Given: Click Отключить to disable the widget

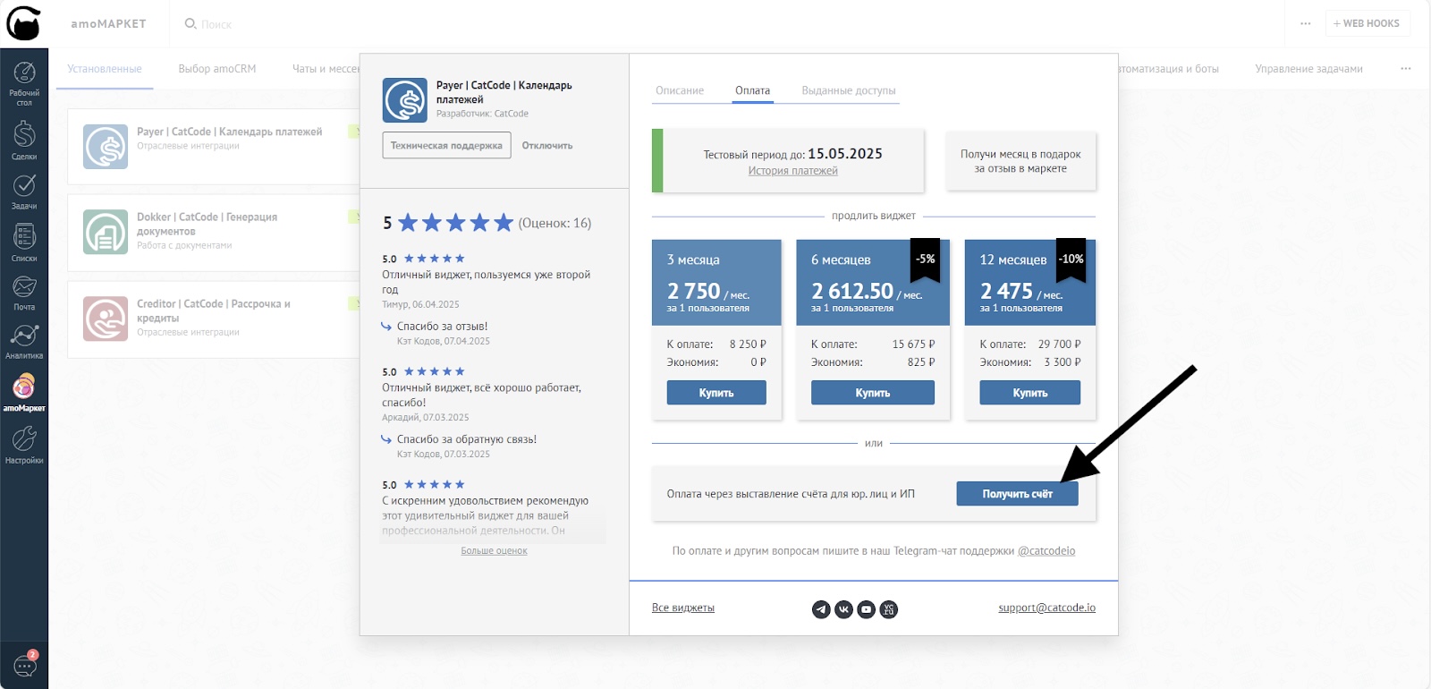Looking at the screenshot, I should coord(547,146).
